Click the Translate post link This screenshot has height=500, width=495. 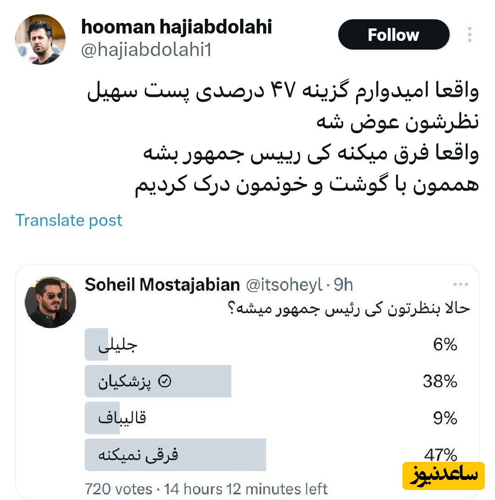click(x=69, y=220)
